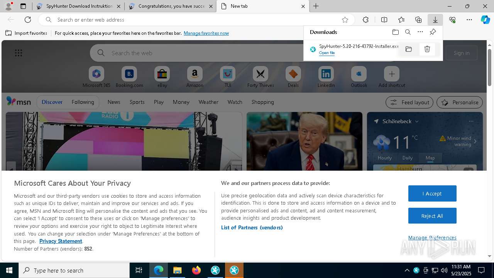Screen dimensions: 494x278
Task: Click Reject All cookies button
Action: 432,216
